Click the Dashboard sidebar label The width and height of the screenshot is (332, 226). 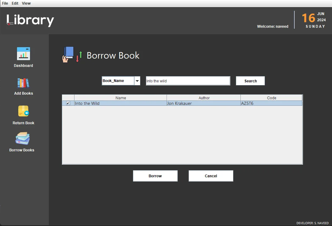click(23, 66)
